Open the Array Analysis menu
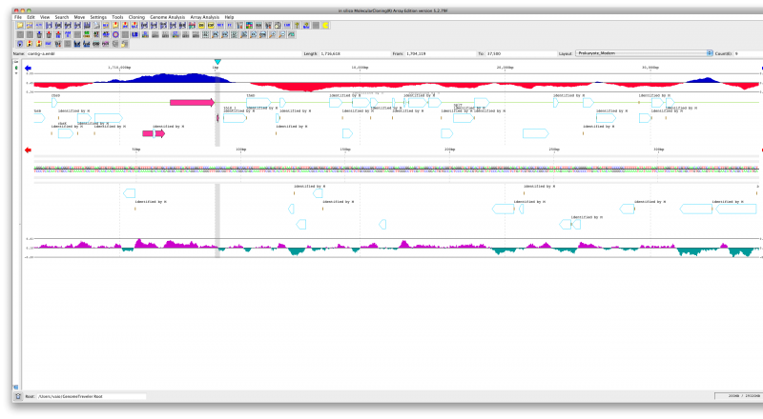 [205, 17]
